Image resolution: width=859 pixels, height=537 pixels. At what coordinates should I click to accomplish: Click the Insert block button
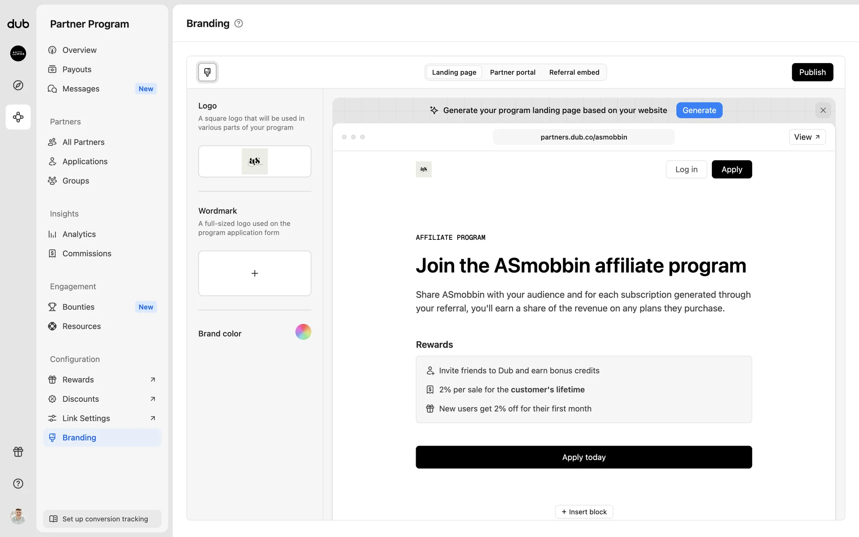[584, 511]
